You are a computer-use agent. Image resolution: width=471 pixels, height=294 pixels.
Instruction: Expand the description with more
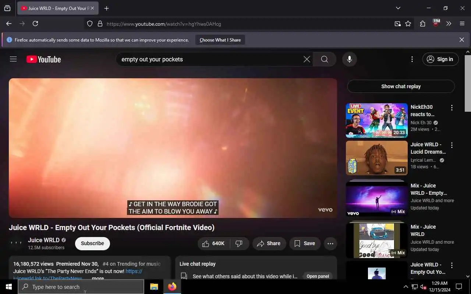pyautogui.click(x=98, y=278)
